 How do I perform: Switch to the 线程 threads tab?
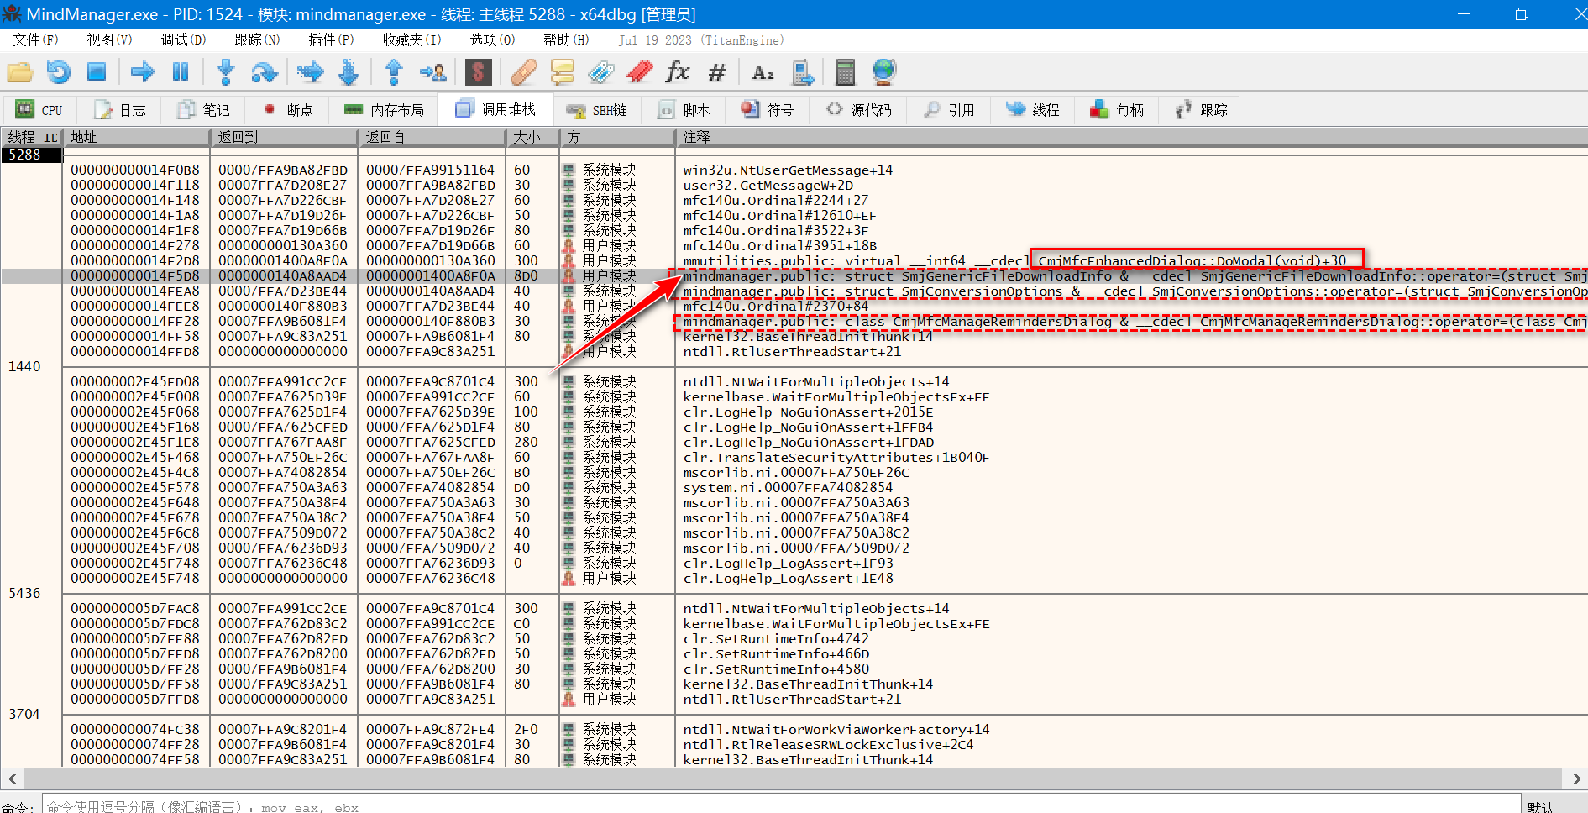point(1033,110)
